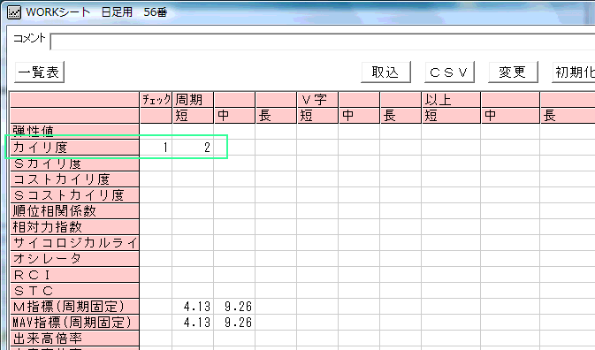This screenshot has width=595, height=350.
Task: Select the カイリ度 row header
Action: click(x=75, y=147)
